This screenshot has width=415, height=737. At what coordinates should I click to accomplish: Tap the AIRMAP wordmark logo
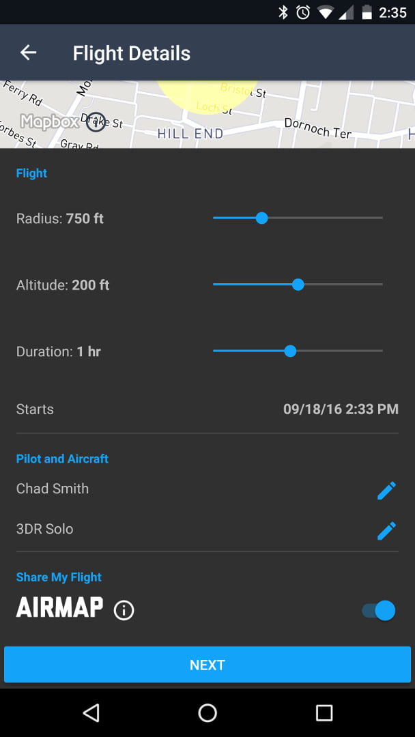[x=59, y=608]
